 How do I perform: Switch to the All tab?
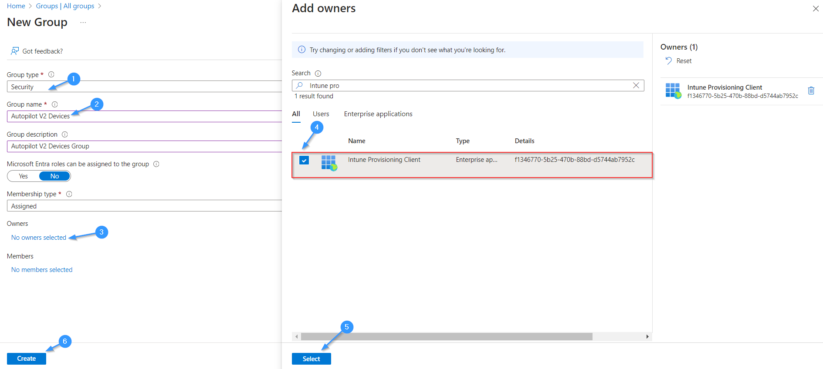(296, 114)
